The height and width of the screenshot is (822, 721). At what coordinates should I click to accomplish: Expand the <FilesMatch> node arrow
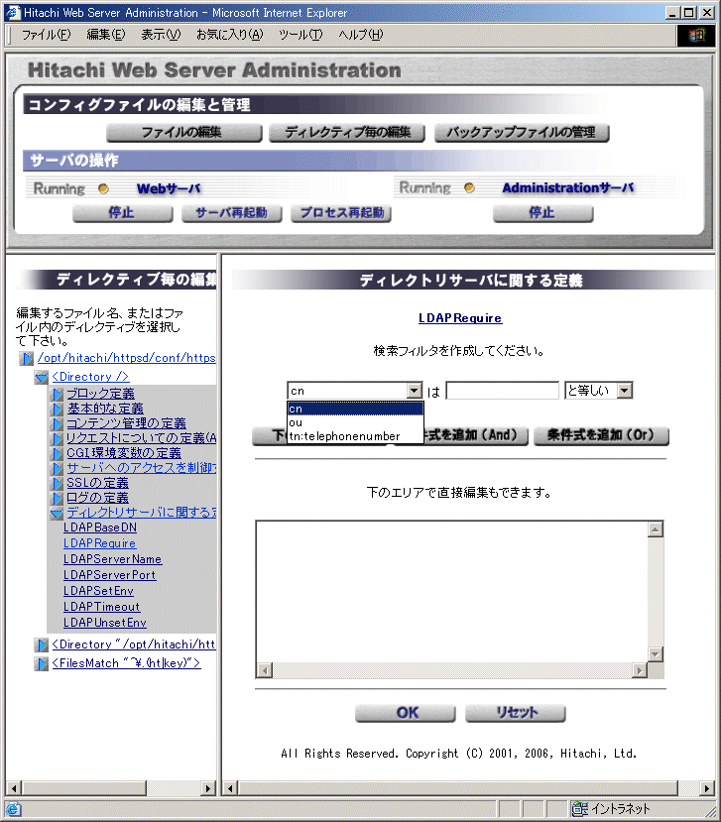point(41,663)
